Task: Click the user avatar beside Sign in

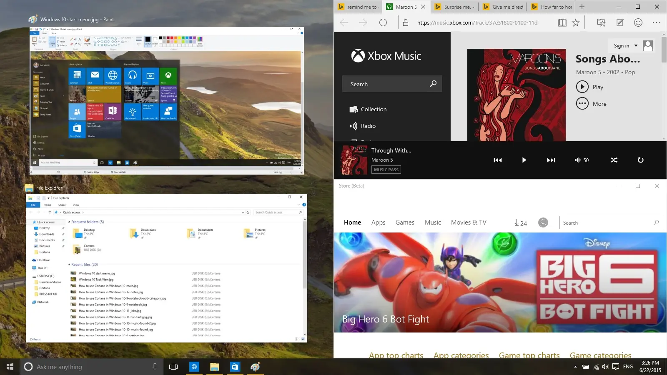Action: (648, 45)
